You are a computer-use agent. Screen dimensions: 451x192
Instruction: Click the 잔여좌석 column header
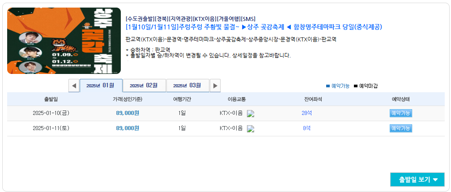(313, 99)
